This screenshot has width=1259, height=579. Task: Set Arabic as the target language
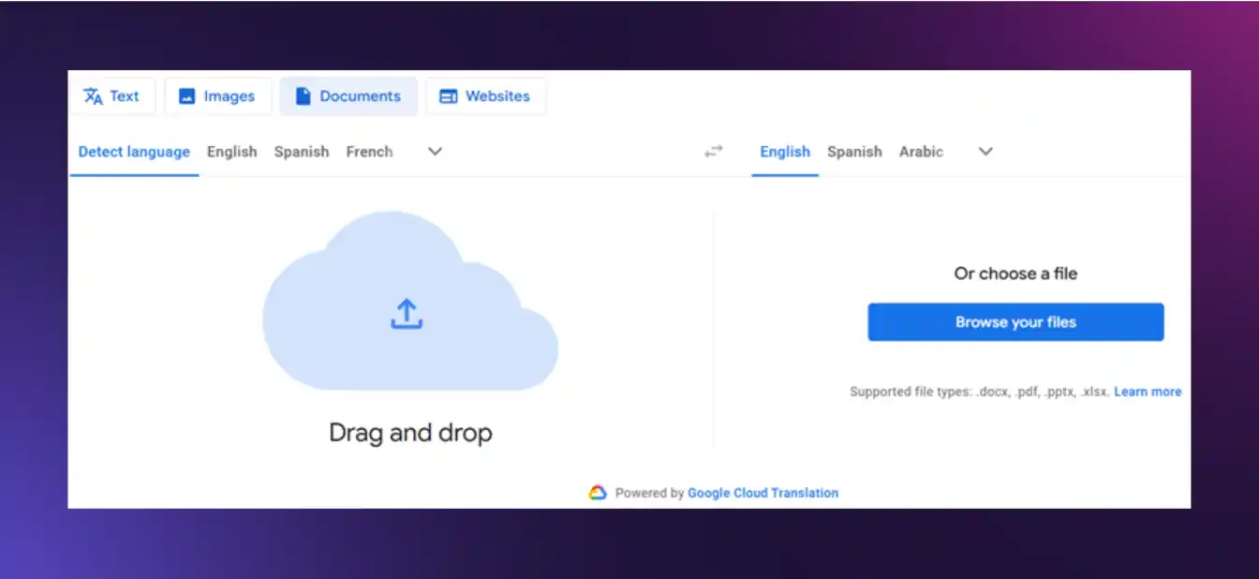(x=921, y=152)
